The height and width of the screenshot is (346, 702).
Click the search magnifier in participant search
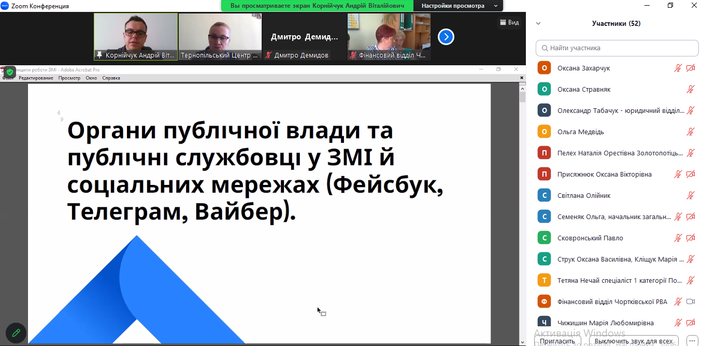point(545,48)
